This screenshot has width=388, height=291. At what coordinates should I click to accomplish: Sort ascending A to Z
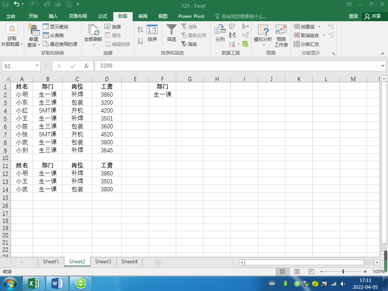[140, 29]
